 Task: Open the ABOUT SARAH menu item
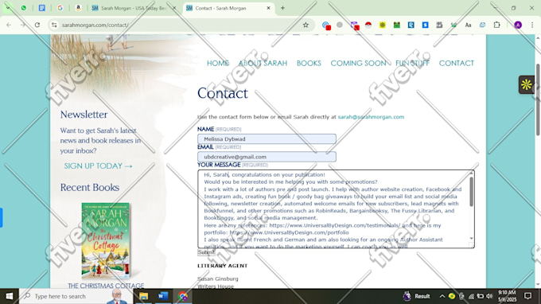click(263, 63)
